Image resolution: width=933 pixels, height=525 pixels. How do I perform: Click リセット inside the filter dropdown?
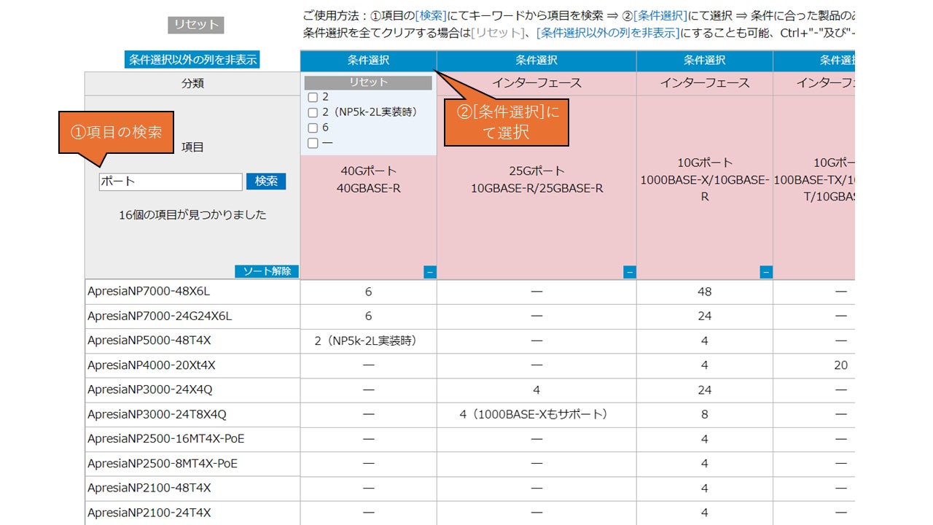[368, 82]
